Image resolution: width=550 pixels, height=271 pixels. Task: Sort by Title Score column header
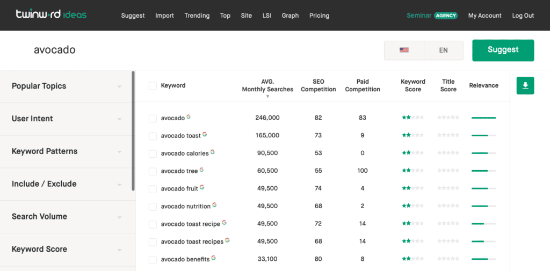[x=448, y=85]
